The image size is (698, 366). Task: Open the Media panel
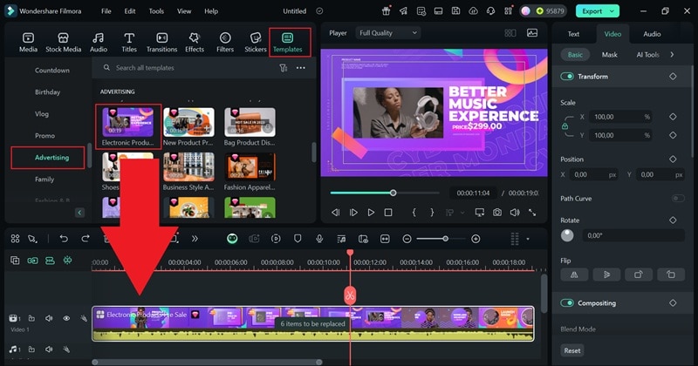tap(28, 43)
